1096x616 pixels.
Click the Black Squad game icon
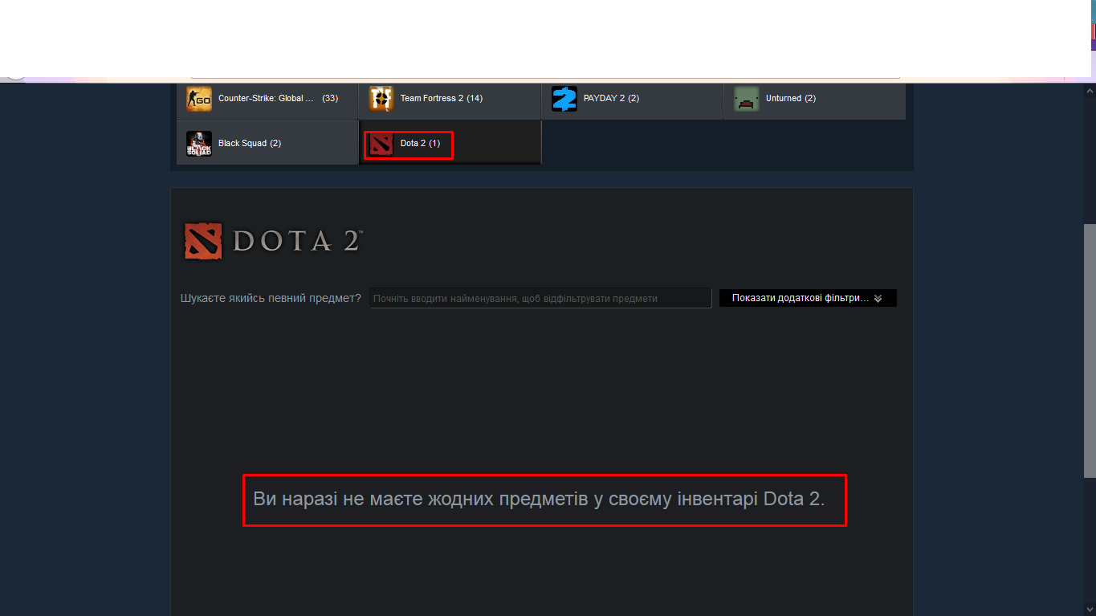[199, 144]
